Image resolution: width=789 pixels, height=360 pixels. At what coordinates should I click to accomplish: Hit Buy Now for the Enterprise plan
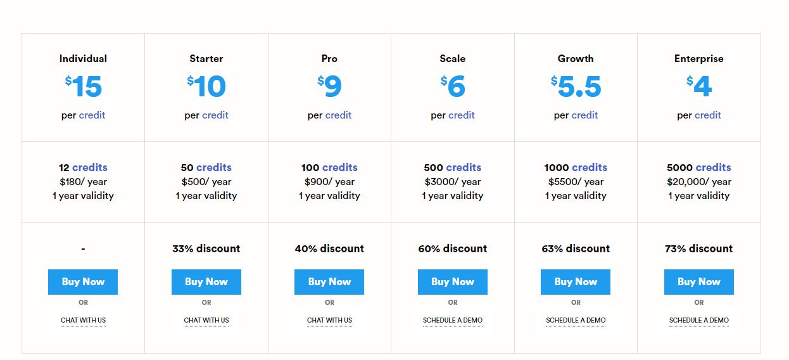(x=698, y=282)
